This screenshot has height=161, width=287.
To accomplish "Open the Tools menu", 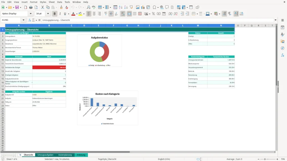I will coord(67,2).
